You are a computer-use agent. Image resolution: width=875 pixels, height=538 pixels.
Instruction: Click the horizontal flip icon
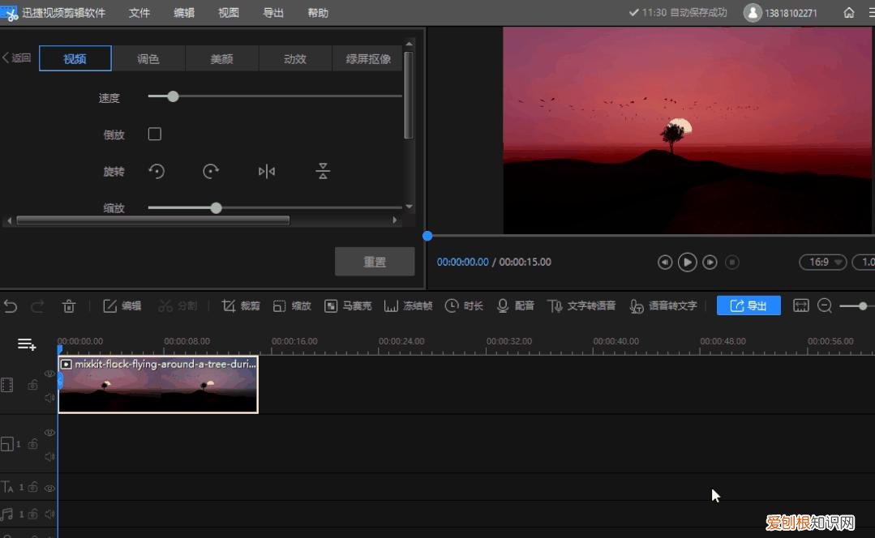pos(266,171)
